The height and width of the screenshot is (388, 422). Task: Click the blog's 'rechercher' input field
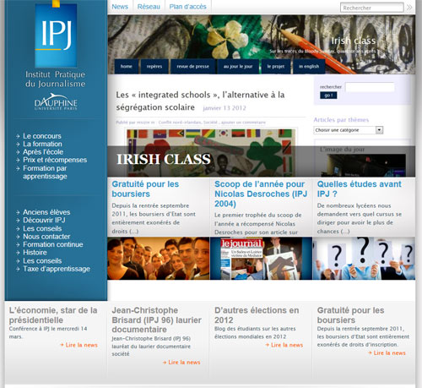pyautogui.click(x=370, y=87)
